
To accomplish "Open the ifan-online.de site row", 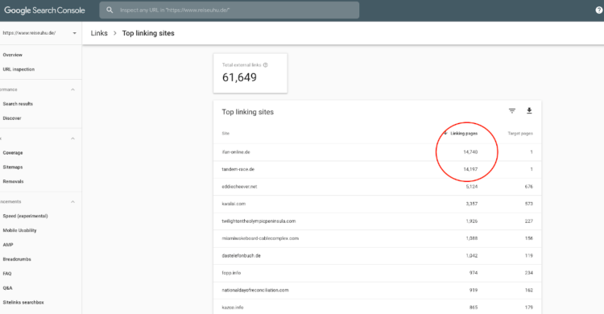I will tap(377, 152).
